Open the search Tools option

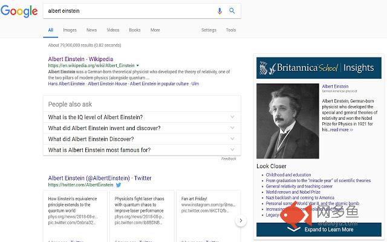[x=231, y=30]
